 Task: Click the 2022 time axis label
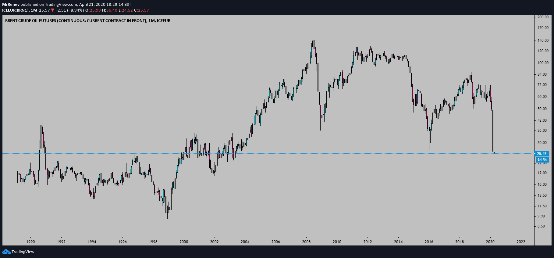(521, 242)
